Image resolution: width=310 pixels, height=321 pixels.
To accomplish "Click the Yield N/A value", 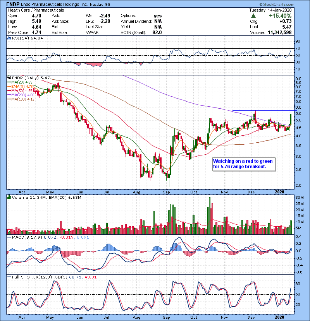I will click(158, 27).
